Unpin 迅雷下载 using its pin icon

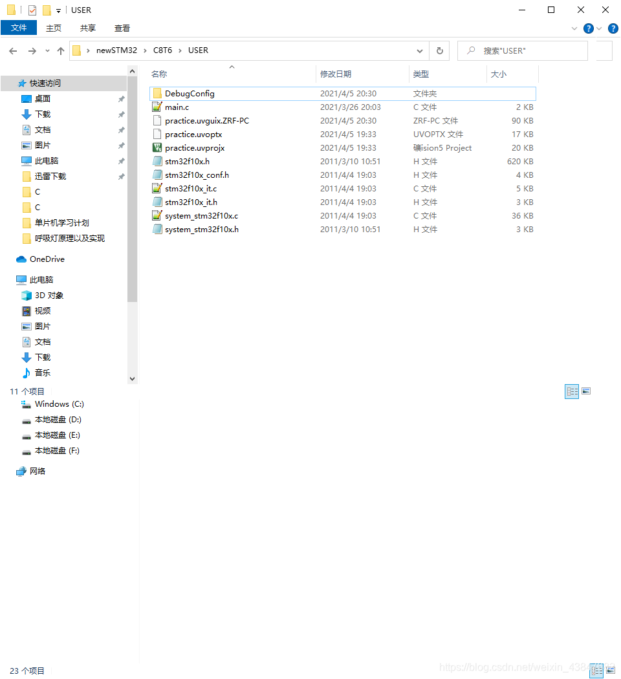pyautogui.click(x=121, y=177)
